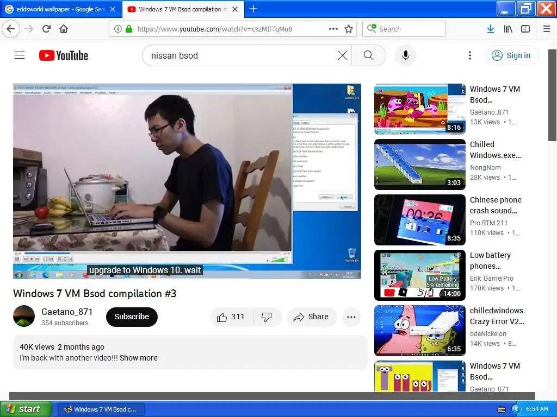Open Chilled Windows.exe video thumbnail

[x=420, y=164]
